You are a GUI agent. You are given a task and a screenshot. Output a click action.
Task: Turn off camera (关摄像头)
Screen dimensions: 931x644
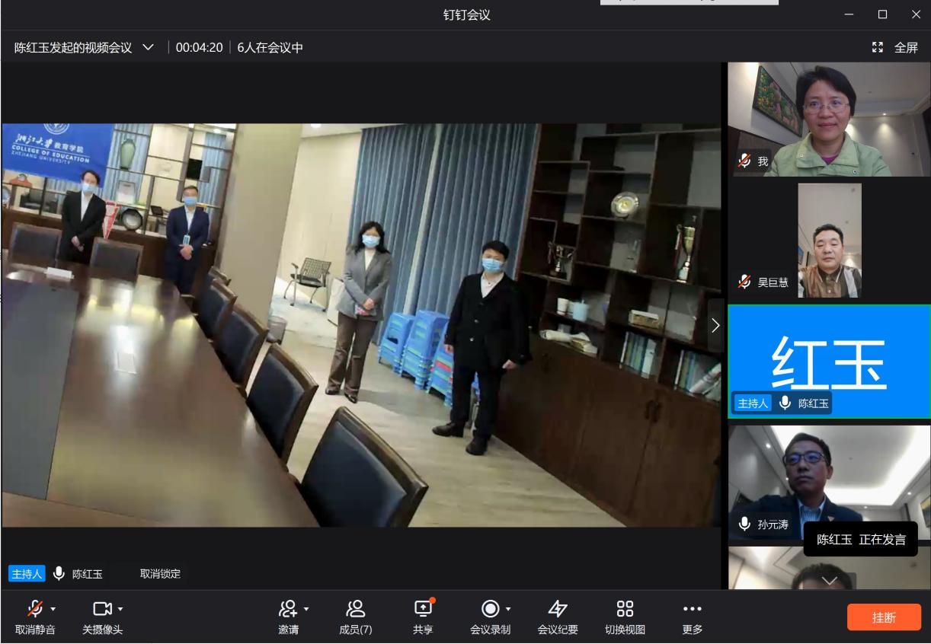click(102, 608)
